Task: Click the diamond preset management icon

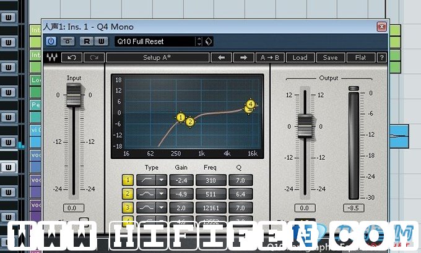Action: 209,41
